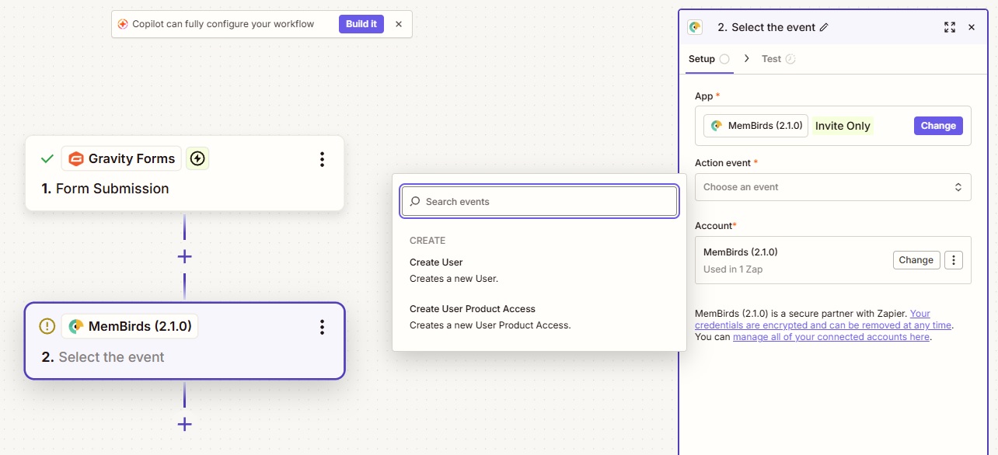Click the Search events field

(539, 201)
